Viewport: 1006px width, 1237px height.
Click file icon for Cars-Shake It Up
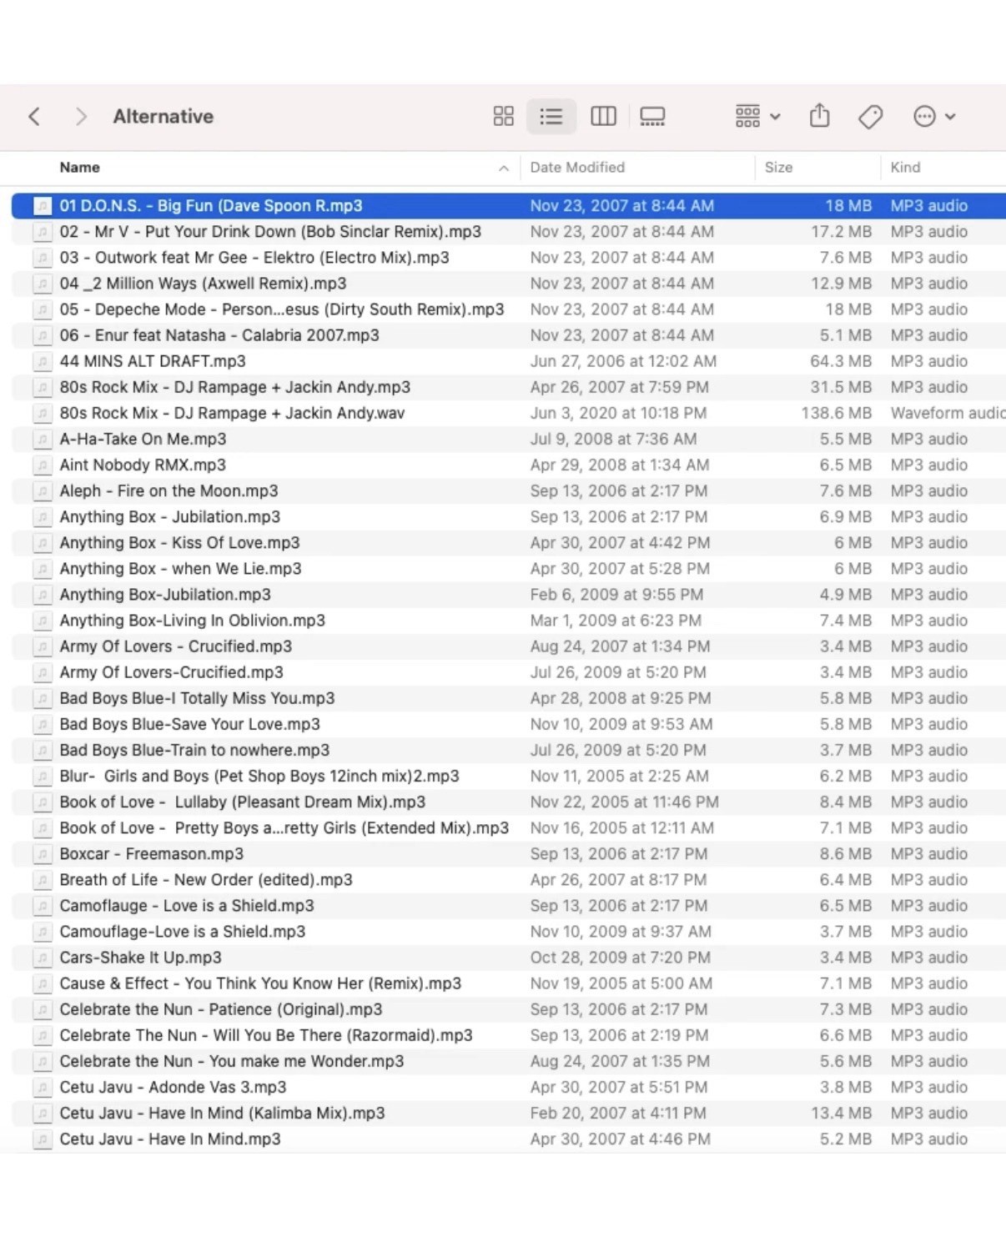pos(42,958)
